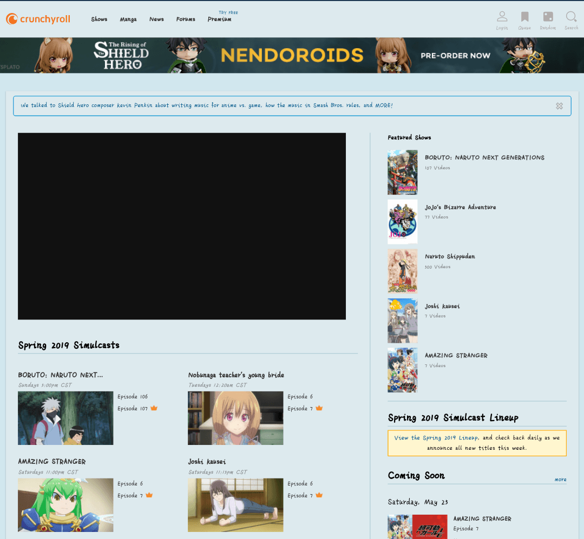Open Joshi kausei simulcast Episode 6
584x539 pixels.
(x=300, y=483)
